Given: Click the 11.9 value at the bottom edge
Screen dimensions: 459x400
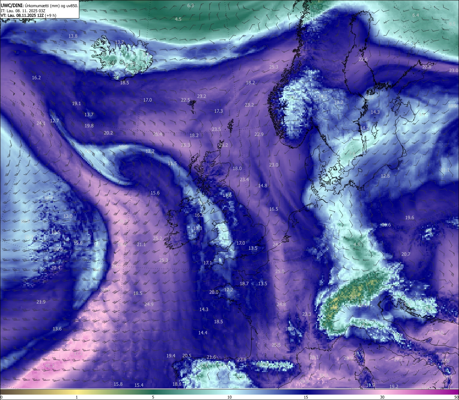Looking at the screenshot, I should click(x=370, y=385).
